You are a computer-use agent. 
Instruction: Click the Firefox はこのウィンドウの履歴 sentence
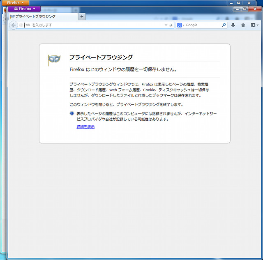123,69
